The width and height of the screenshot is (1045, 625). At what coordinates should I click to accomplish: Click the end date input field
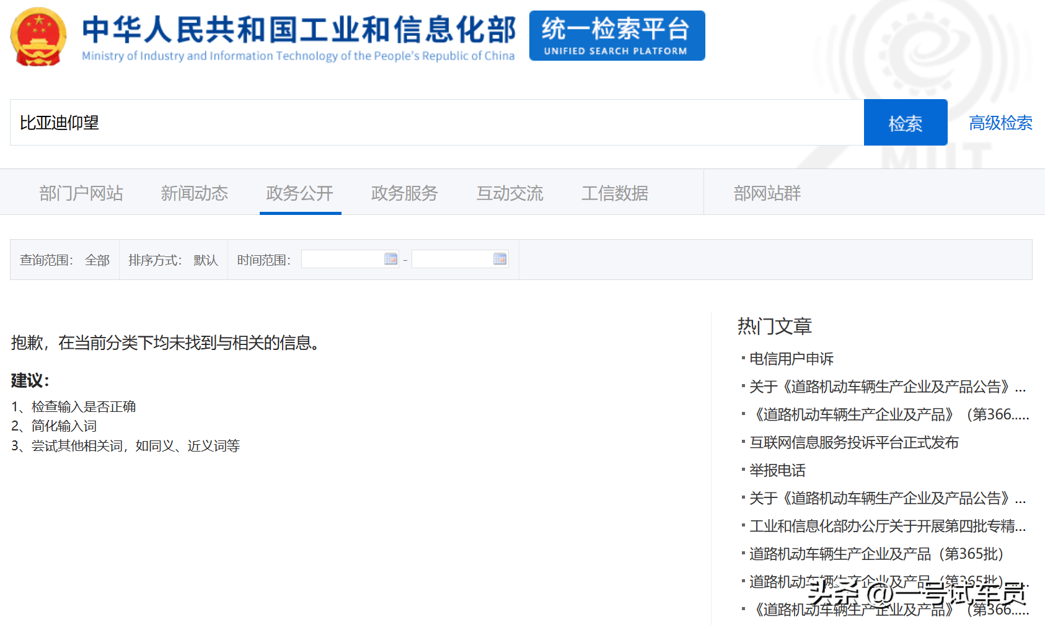[460, 259]
